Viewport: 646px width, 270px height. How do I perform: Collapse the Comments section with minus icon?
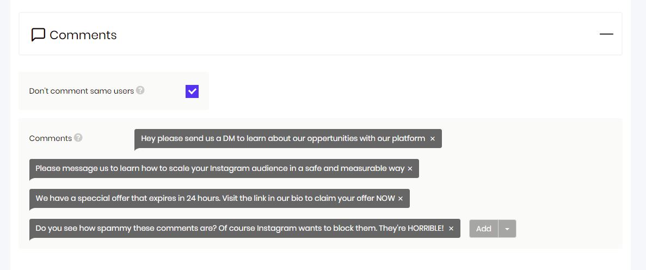(606, 34)
